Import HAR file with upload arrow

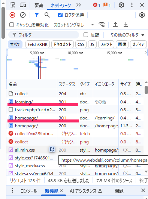tap(115, 25)
